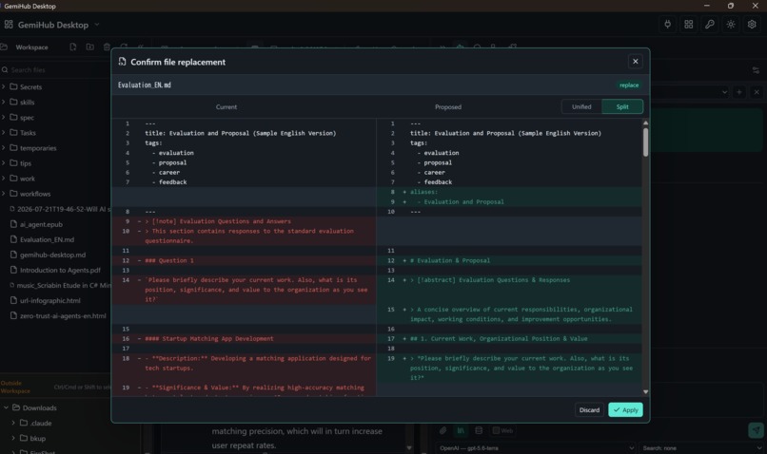Click the chat filter sliders icon
767x454 pixels.
point(756,70)
